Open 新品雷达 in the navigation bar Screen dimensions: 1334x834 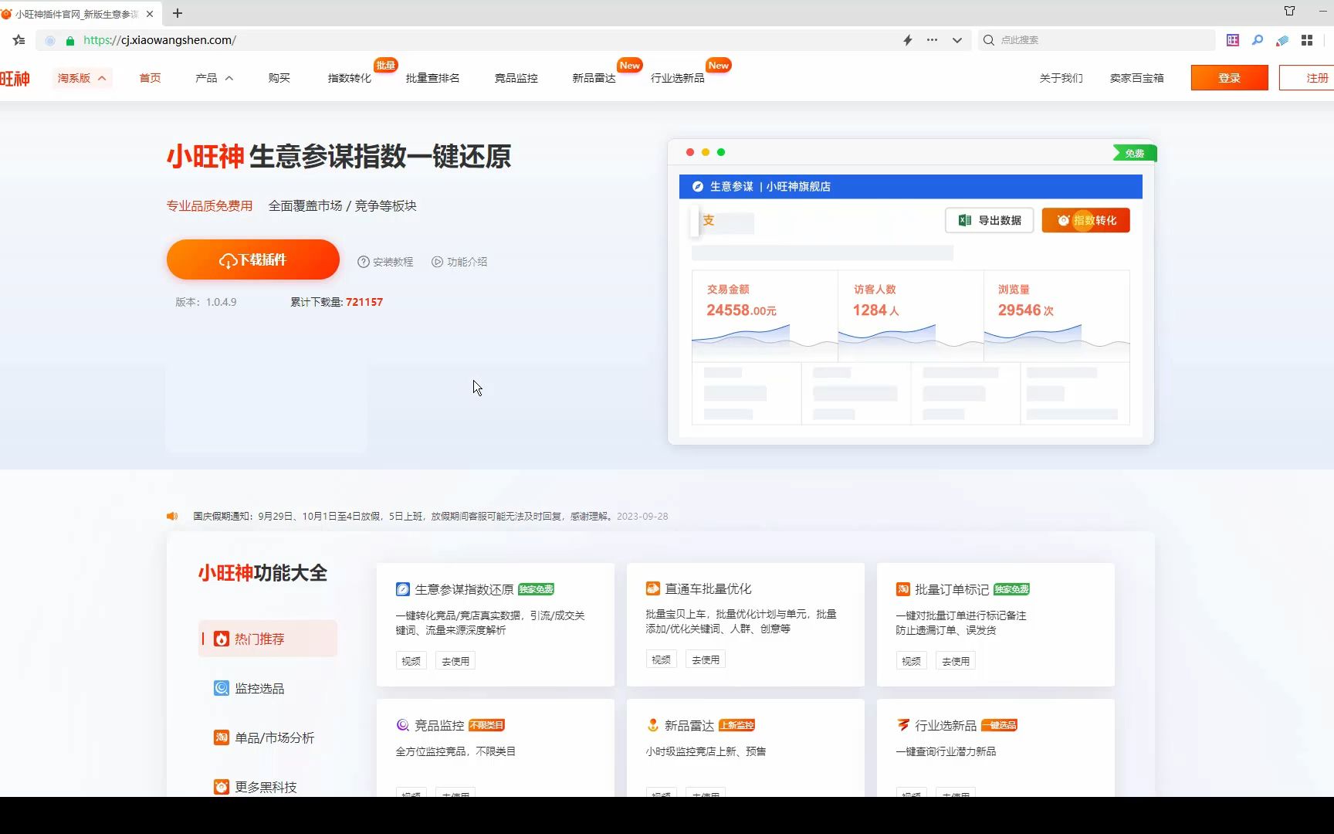(x=594, y=78)
